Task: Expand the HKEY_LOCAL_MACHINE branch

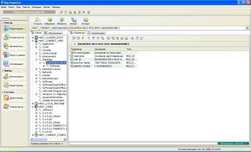Action: pos(33,104)
